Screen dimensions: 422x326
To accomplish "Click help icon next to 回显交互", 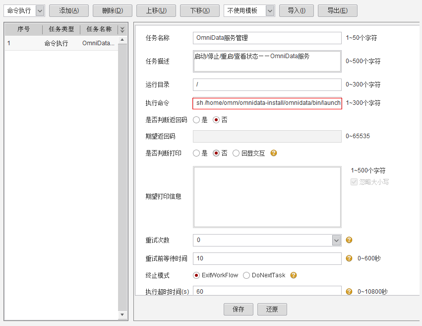I will [x=274, y=153].
